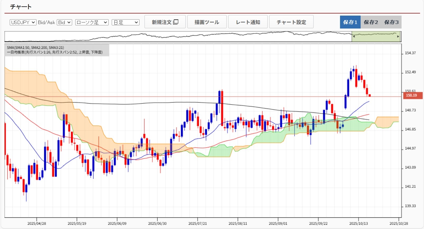Select the 保存3 saved layout tab
Image resolution: width=424 pixels, height=229 pixels.
click(391, 22)
